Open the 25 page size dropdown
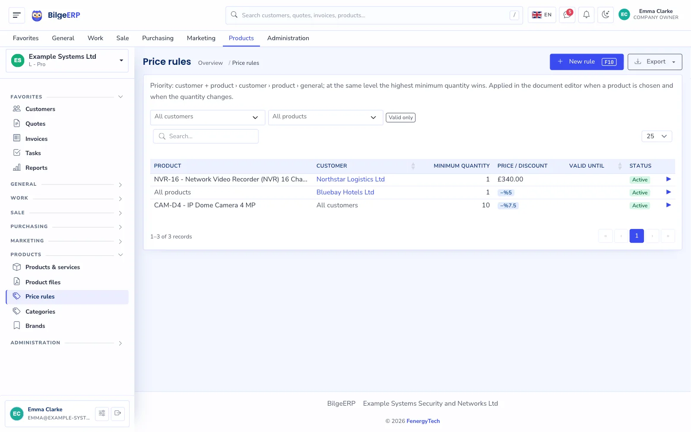 pyautogui.click(x=656, y=136)
